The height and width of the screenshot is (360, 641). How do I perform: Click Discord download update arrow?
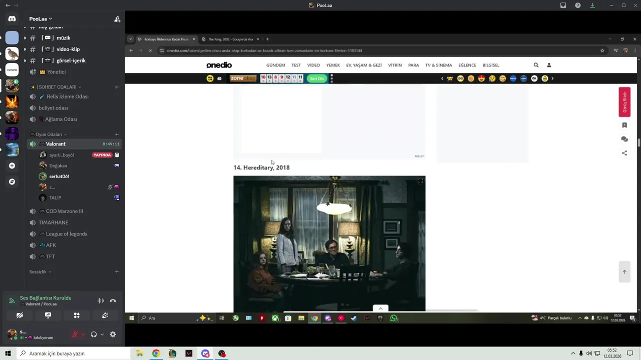592,5
